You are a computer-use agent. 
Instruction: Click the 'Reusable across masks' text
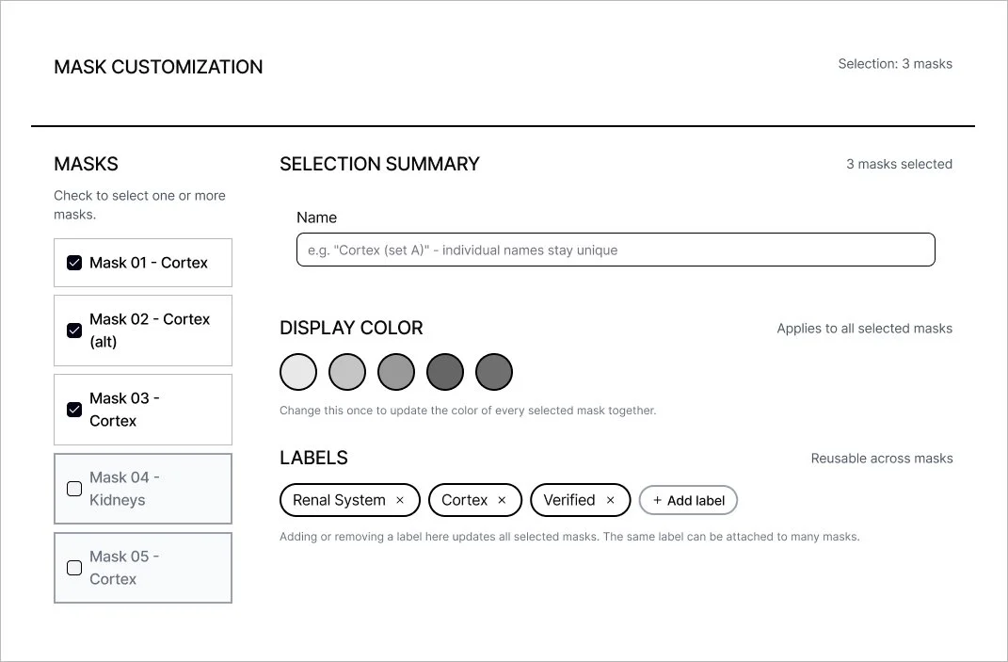[x=881, y=459]
